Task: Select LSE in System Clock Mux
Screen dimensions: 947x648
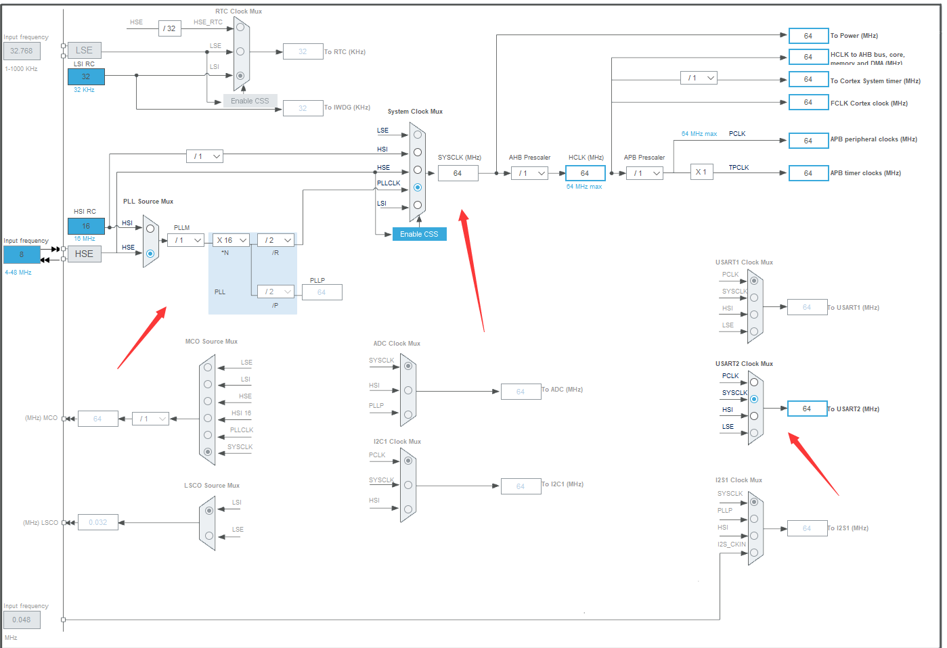Action: [418, 135]
